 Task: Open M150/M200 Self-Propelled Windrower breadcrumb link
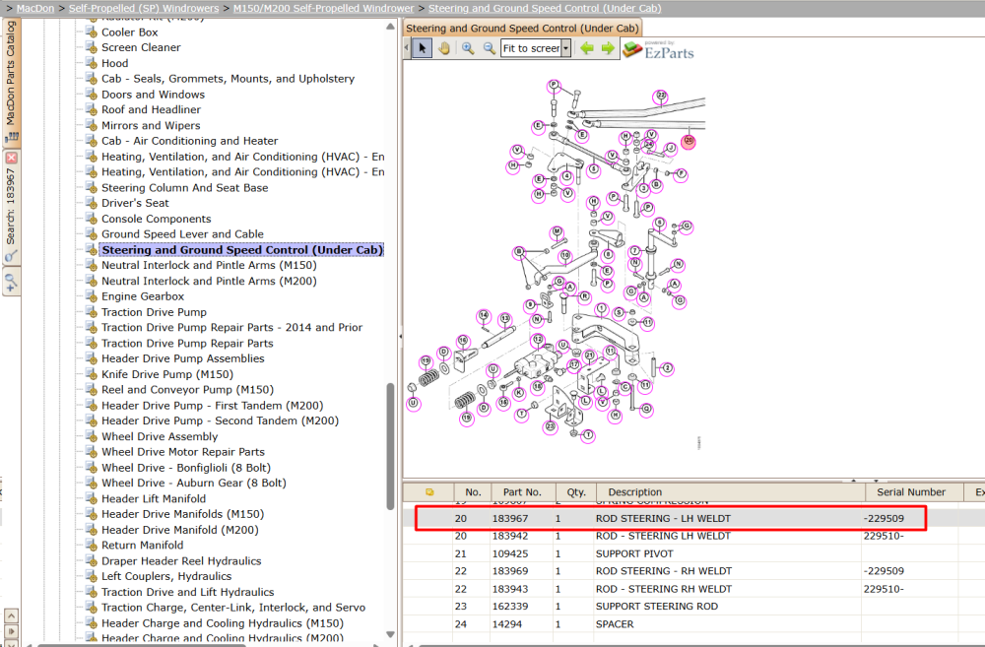[x=323, y=8]
